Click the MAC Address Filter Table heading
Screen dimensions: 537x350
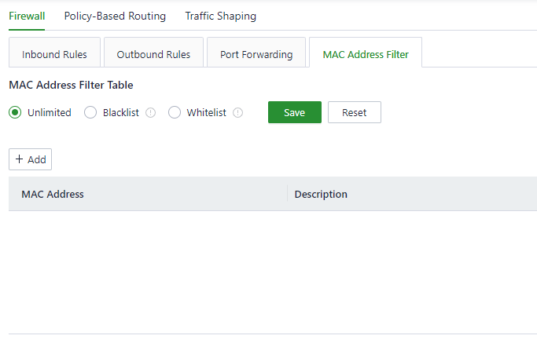[x=71, y=85]
